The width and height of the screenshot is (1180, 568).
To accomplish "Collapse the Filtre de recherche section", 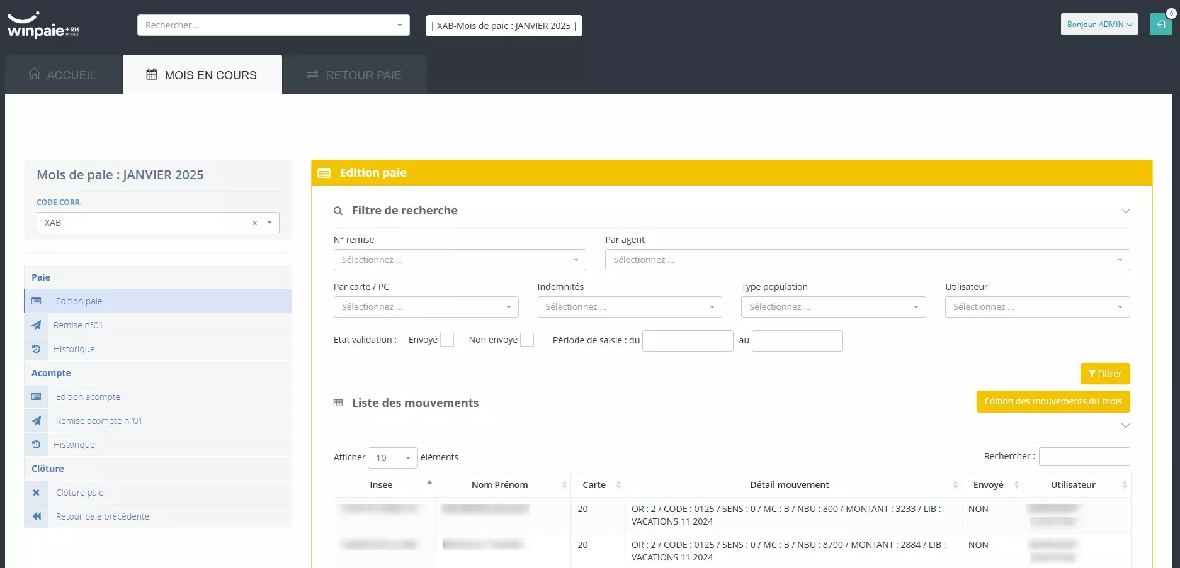I will (x=1126, y=211).
